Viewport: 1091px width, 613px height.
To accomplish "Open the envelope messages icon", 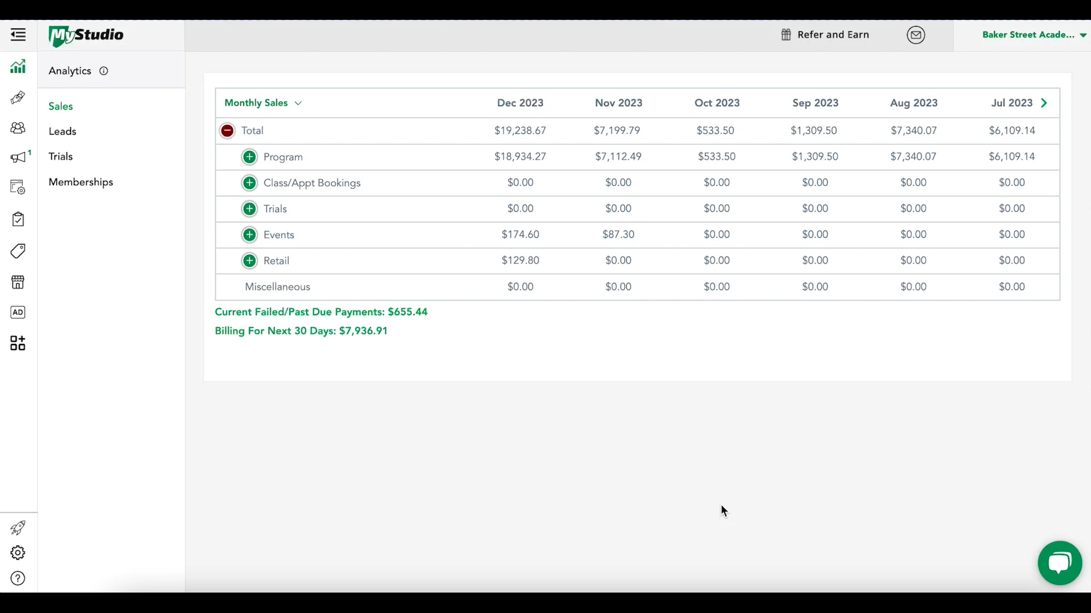I will coord(916,35).
